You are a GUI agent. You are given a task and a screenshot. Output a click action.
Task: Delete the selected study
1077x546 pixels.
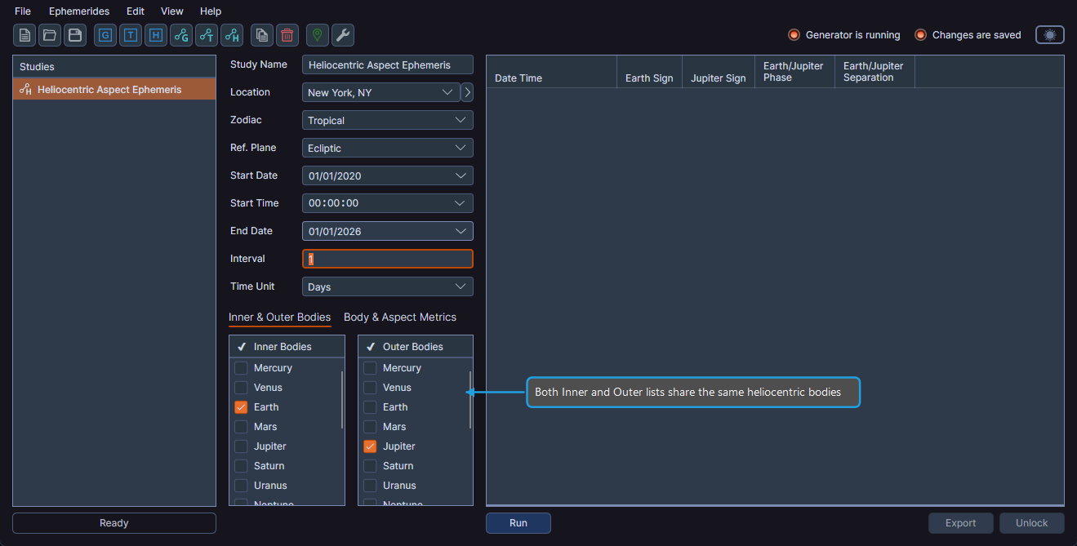[287, 35]
